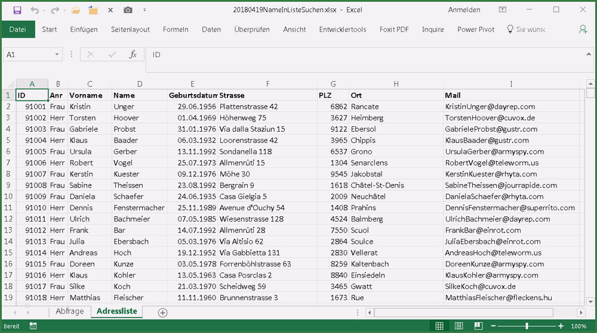Expand the formula bar with the chevron
This screenshot has width=597, height=333.
(590, 54)
